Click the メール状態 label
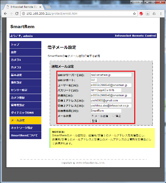Image resolution: width=166 pixels, height=183 pixels. click(x=64, y=116)
